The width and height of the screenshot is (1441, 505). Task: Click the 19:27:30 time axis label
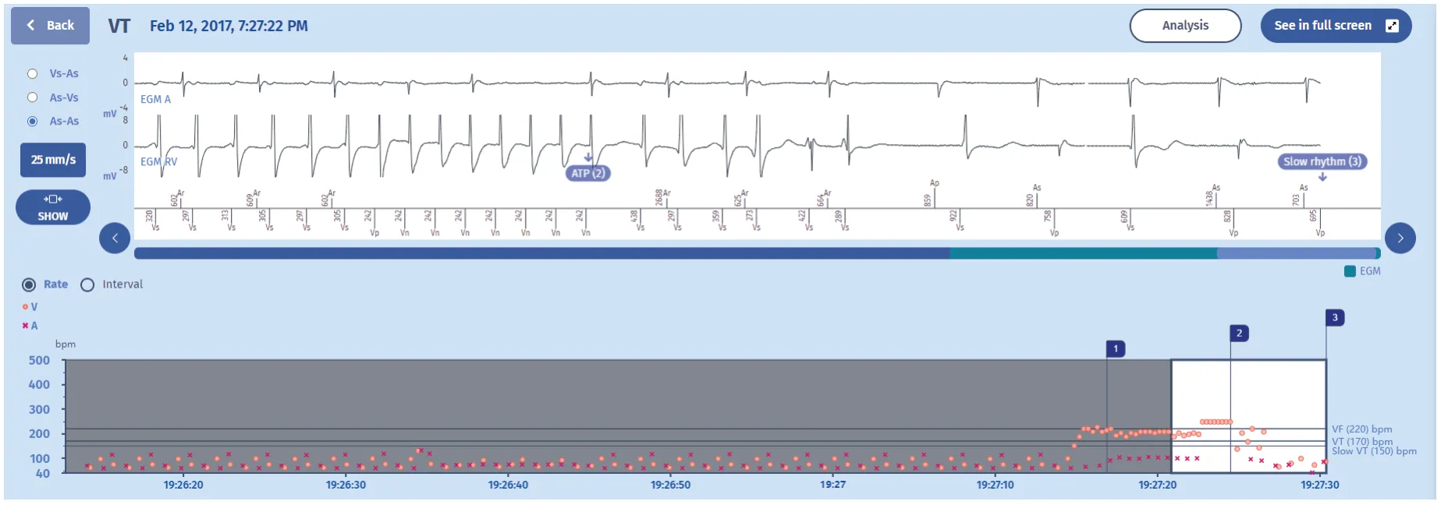(x=1319, y=485)
